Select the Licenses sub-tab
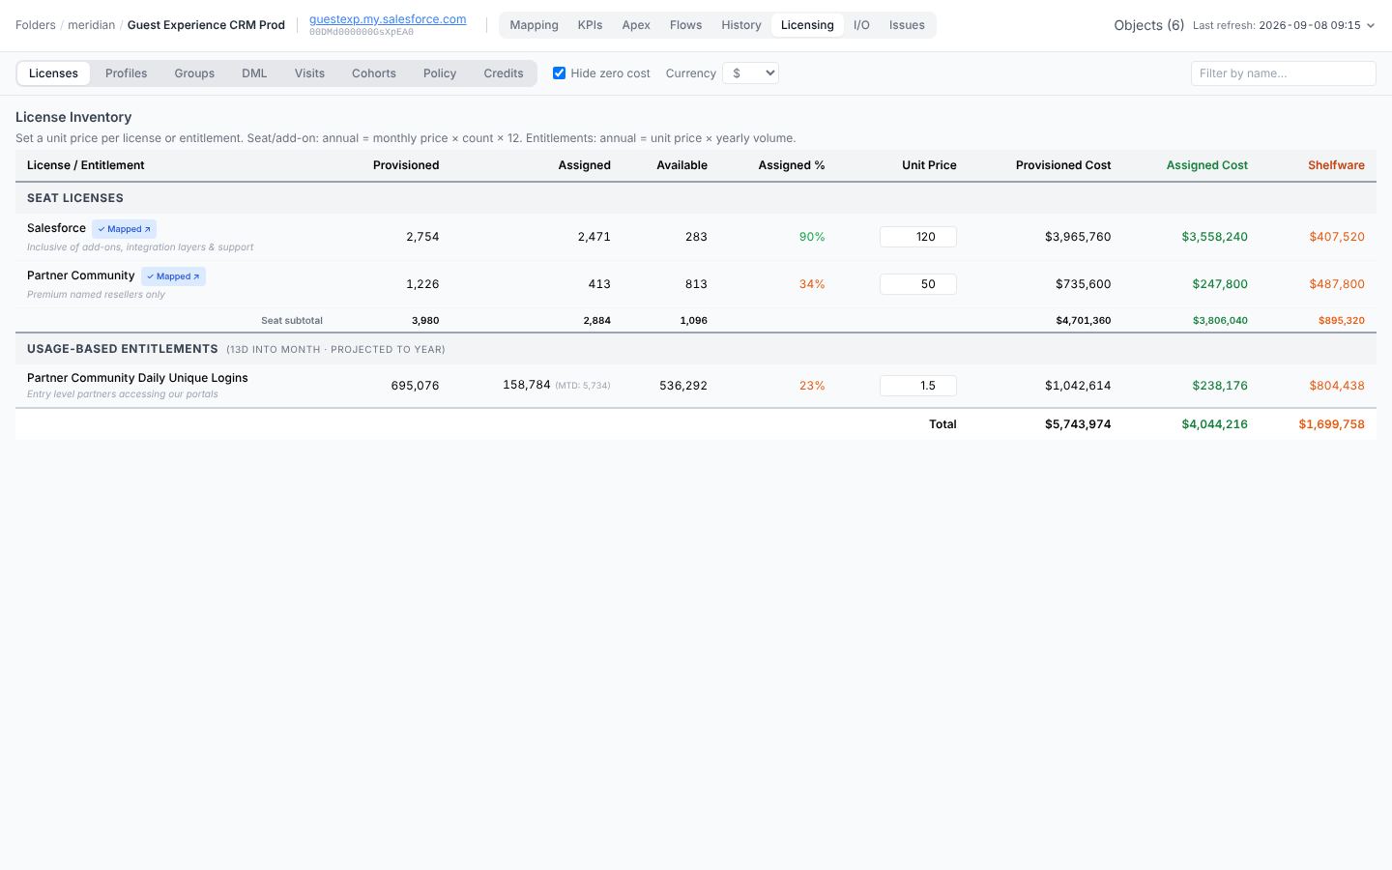Image resolution: width=1392 pixels, height=870 pixels. [x=53, y=73]
